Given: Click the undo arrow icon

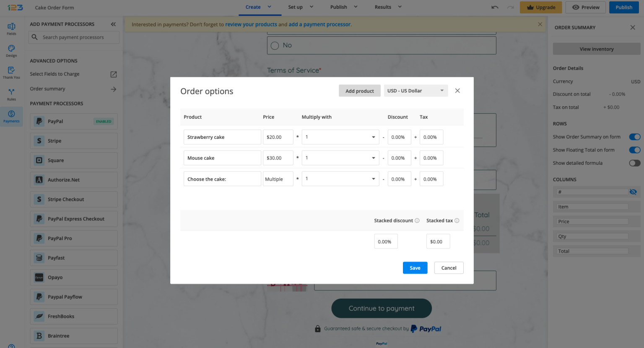Looking at the screenshot, I should point(495,7).
